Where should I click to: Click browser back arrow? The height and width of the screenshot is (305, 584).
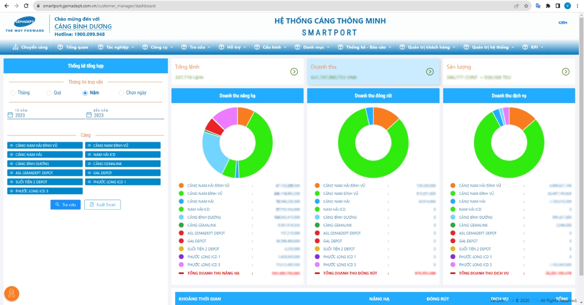(6, 6)
